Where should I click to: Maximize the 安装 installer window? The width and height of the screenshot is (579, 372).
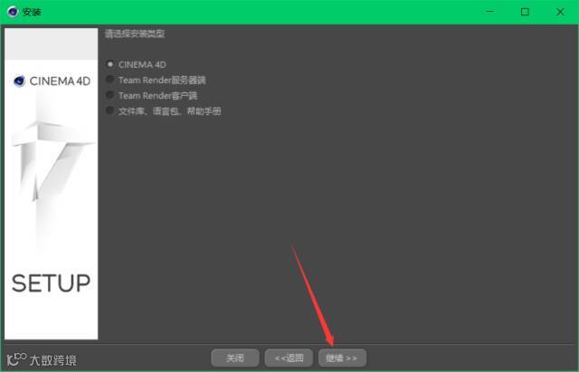click(x=525, y=12)
